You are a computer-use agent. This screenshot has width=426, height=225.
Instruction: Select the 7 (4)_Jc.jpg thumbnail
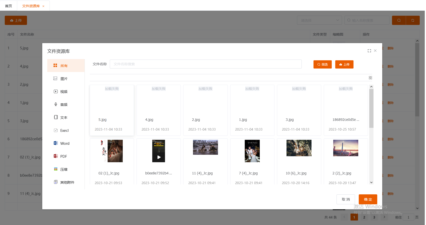pos(252,151)
